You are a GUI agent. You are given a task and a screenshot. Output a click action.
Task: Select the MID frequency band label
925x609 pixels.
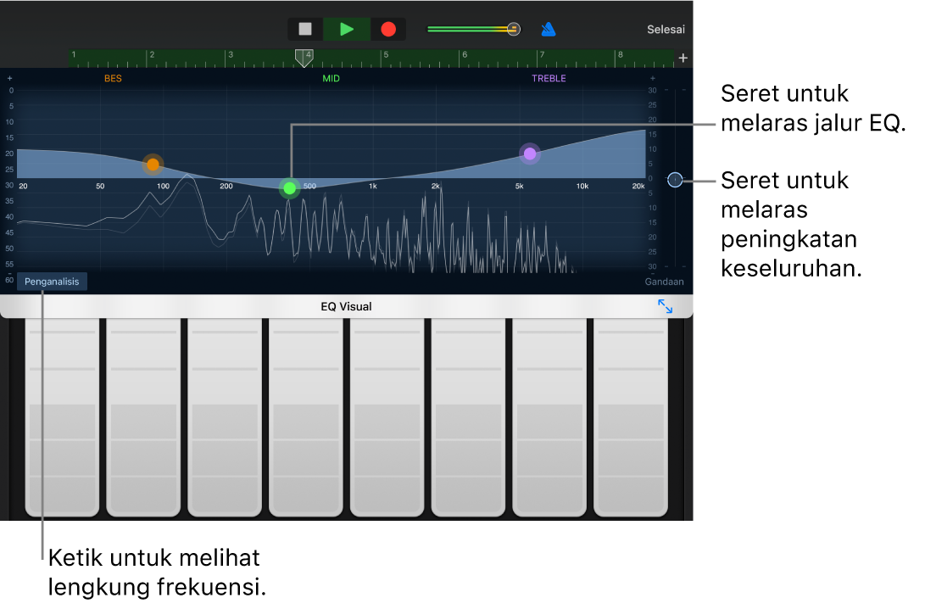pos(331,77)
